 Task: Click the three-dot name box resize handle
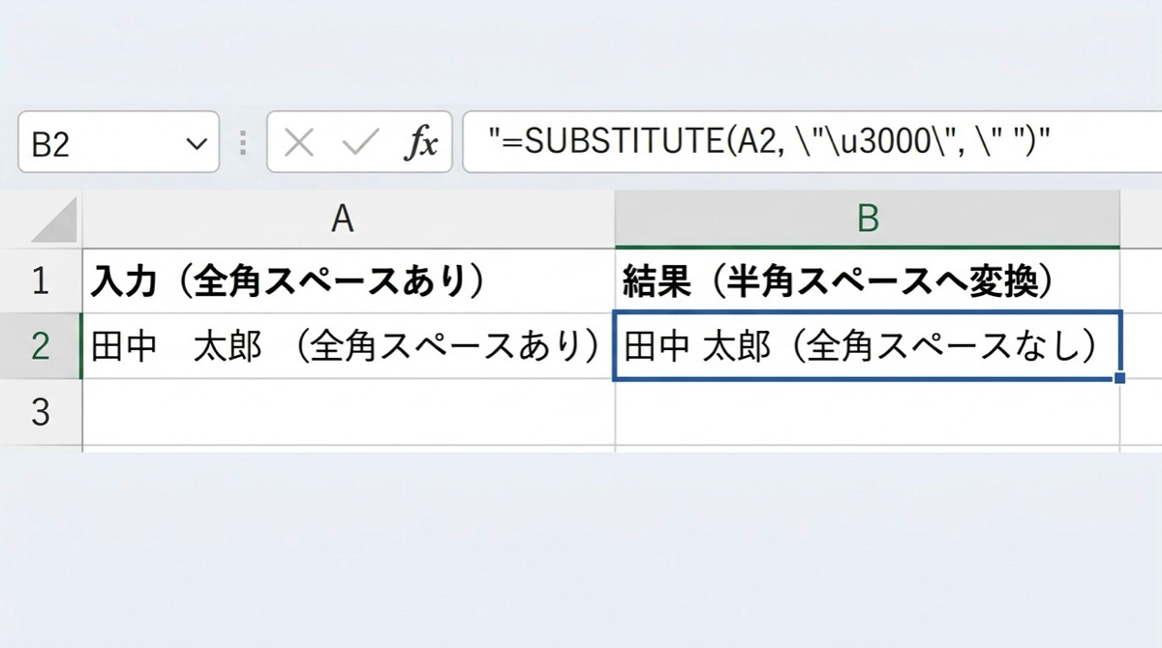243,144
